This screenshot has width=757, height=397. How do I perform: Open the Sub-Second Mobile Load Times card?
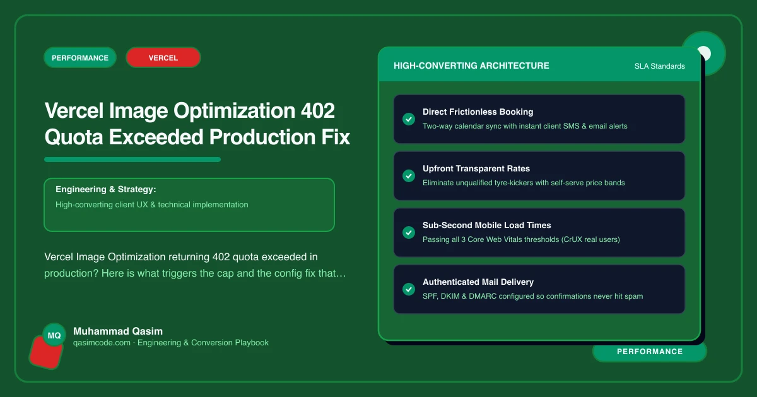[539, 233]
